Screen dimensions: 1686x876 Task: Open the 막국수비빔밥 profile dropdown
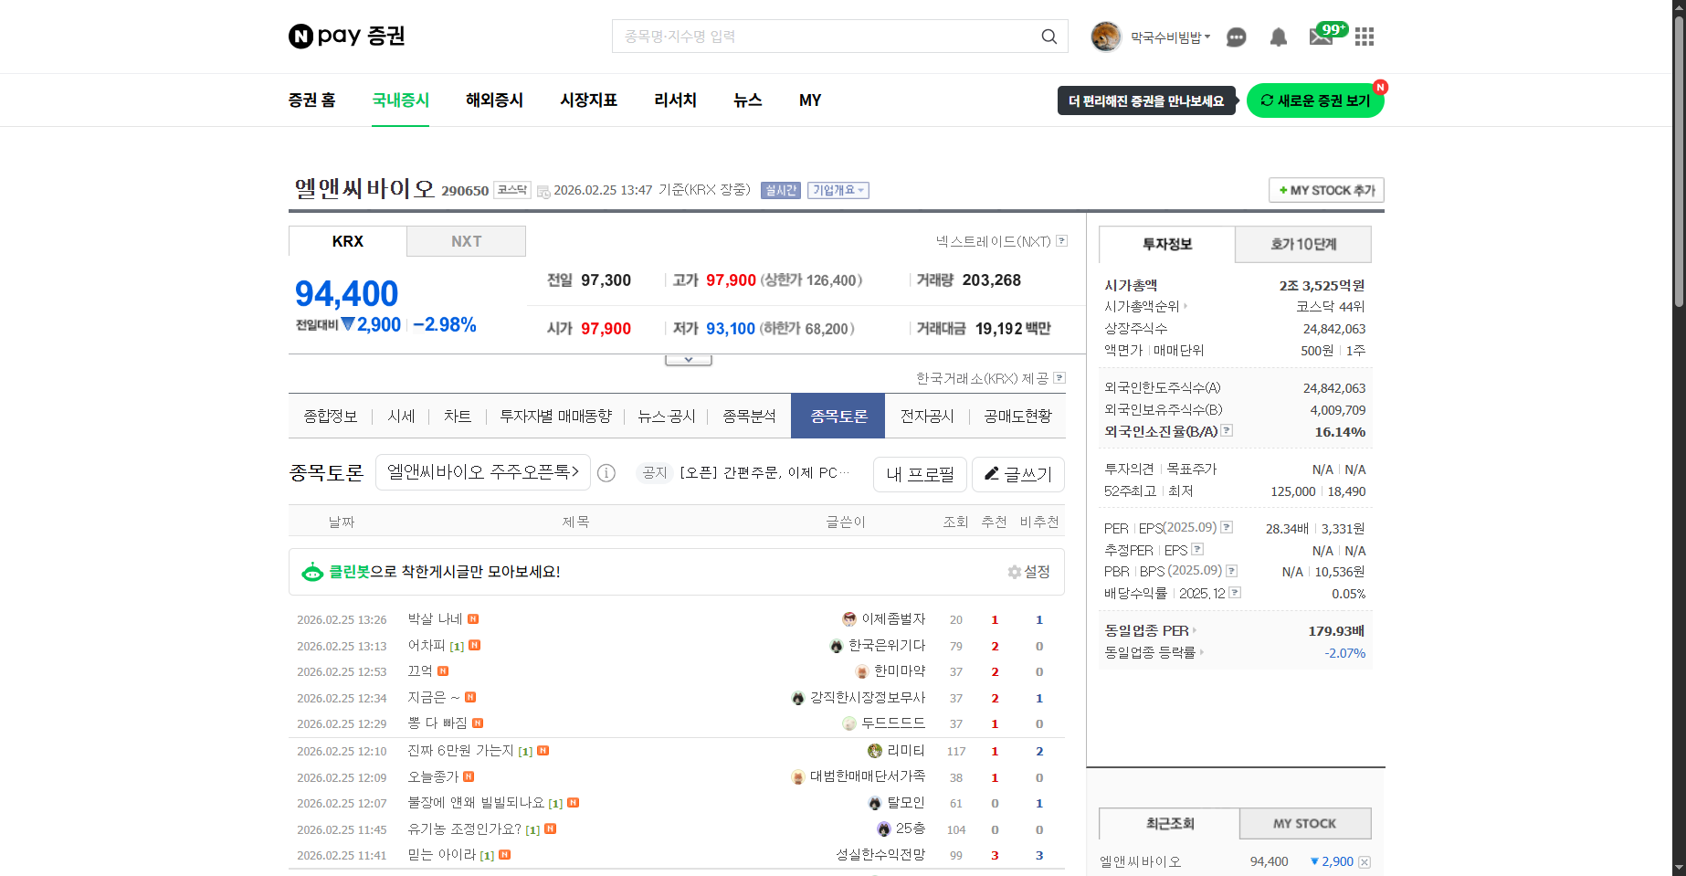1169,37
